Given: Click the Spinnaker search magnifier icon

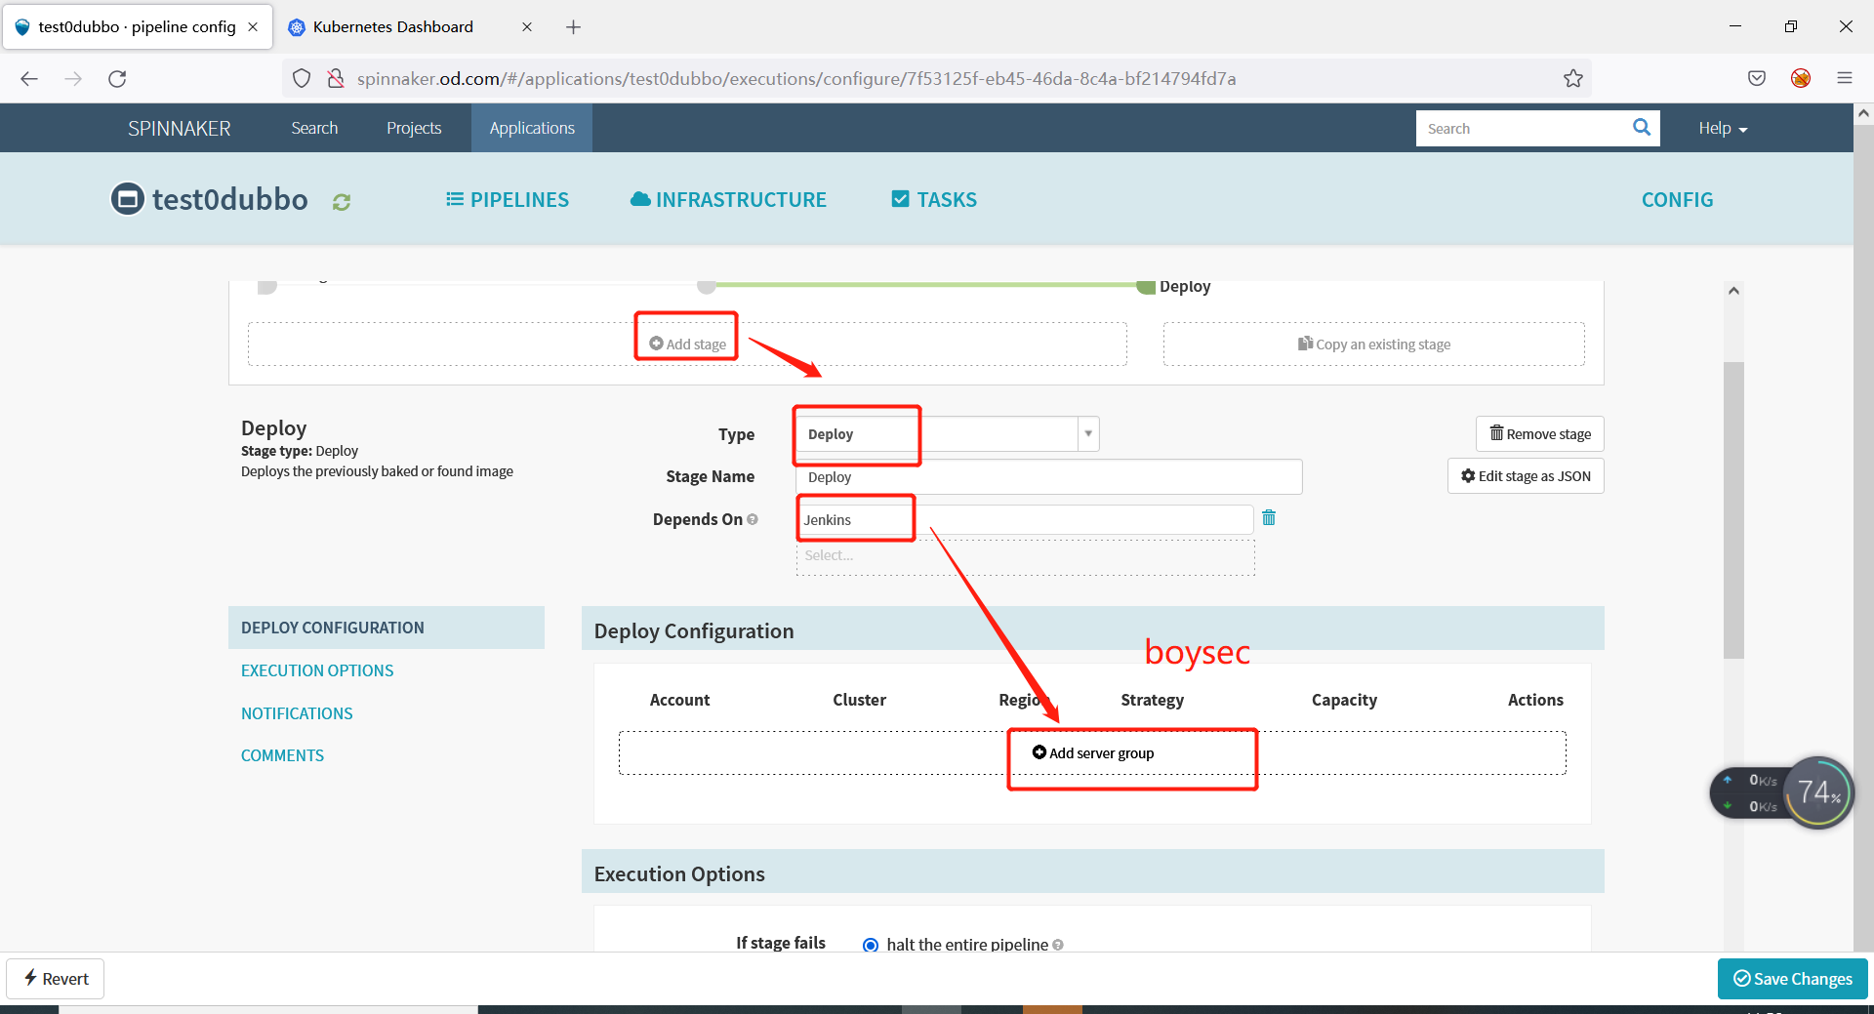Looking at the screenshot, I should coord(1642,128).
